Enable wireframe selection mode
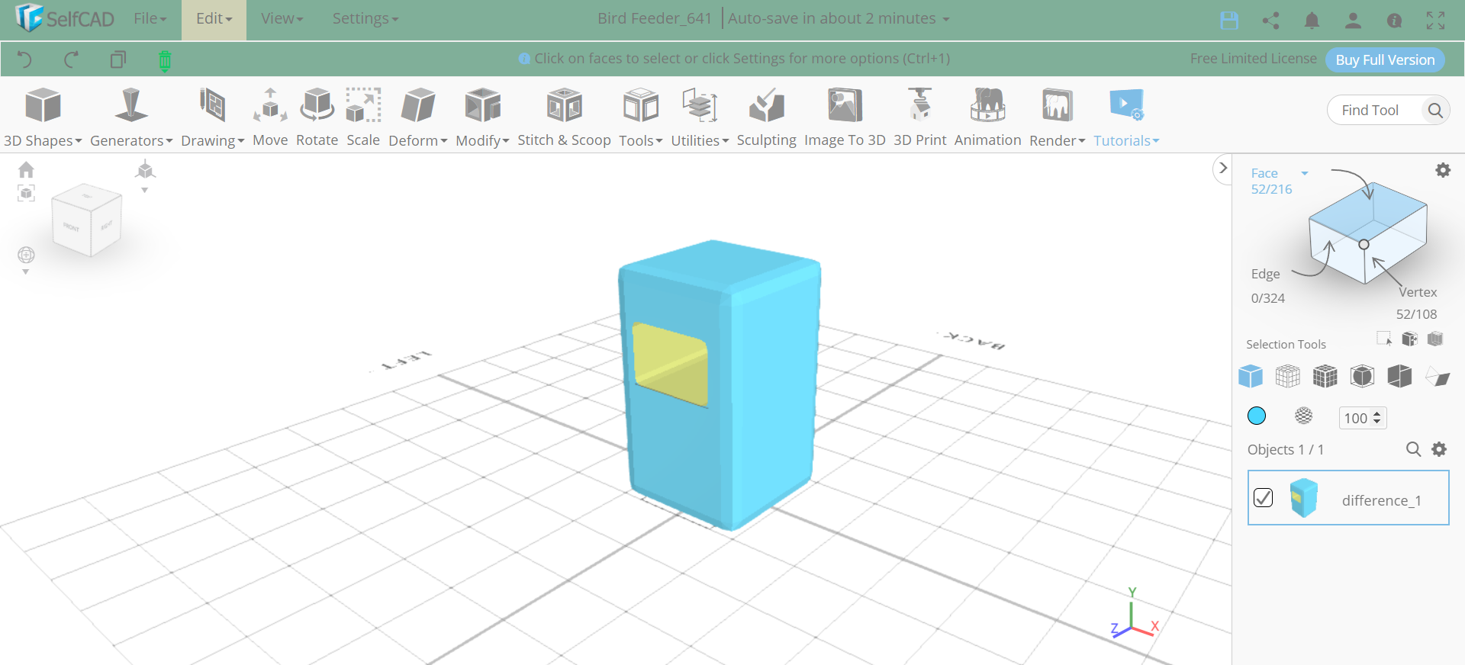Image resolution: width=1465 pixels, height=665 pixels. point(1288,376)
